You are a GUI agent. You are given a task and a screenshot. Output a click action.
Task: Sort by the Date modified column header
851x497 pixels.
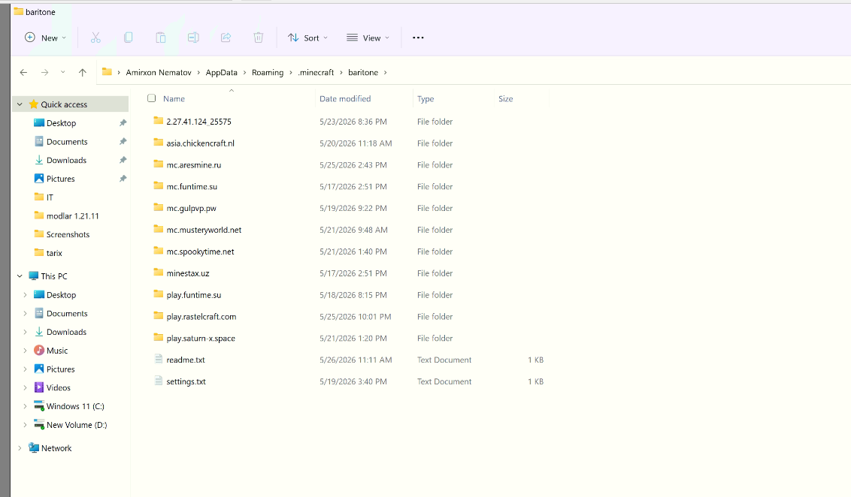pos(345,98)
